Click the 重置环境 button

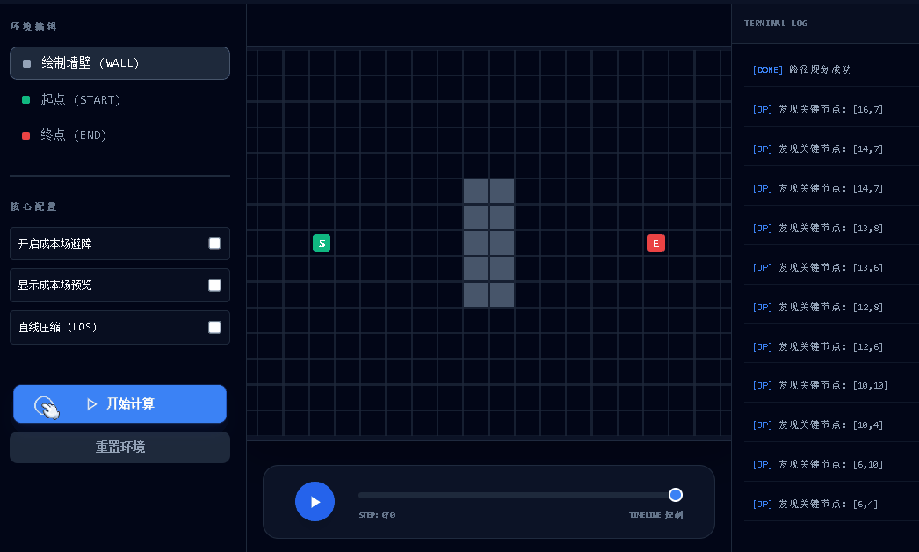click(x=119, y=447)
